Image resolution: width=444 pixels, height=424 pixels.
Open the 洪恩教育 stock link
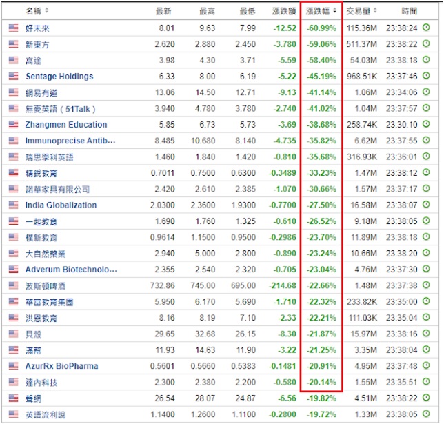pyautogui.click(x=41, y=318)
